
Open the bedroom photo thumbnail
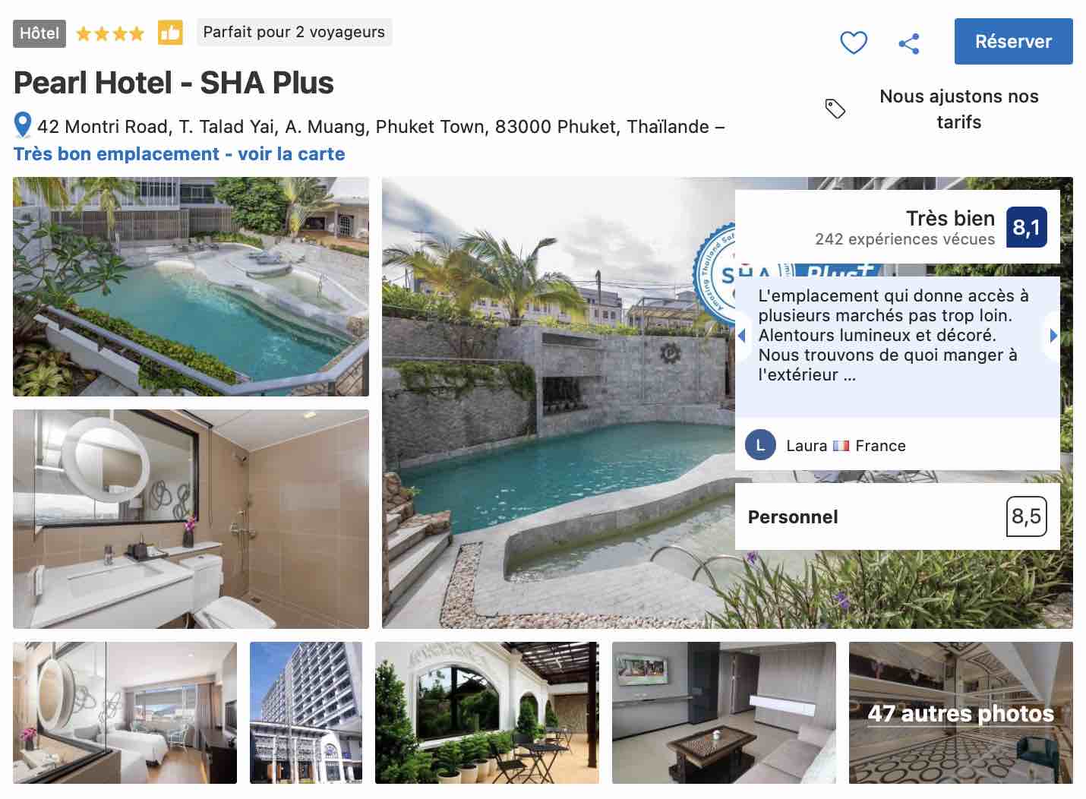point(125,712)
